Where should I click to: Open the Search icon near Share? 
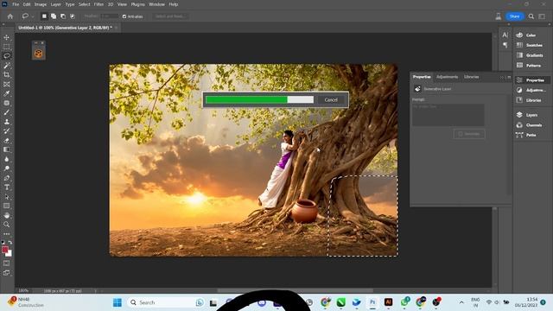pyautogui.click(x=531, y=16)
